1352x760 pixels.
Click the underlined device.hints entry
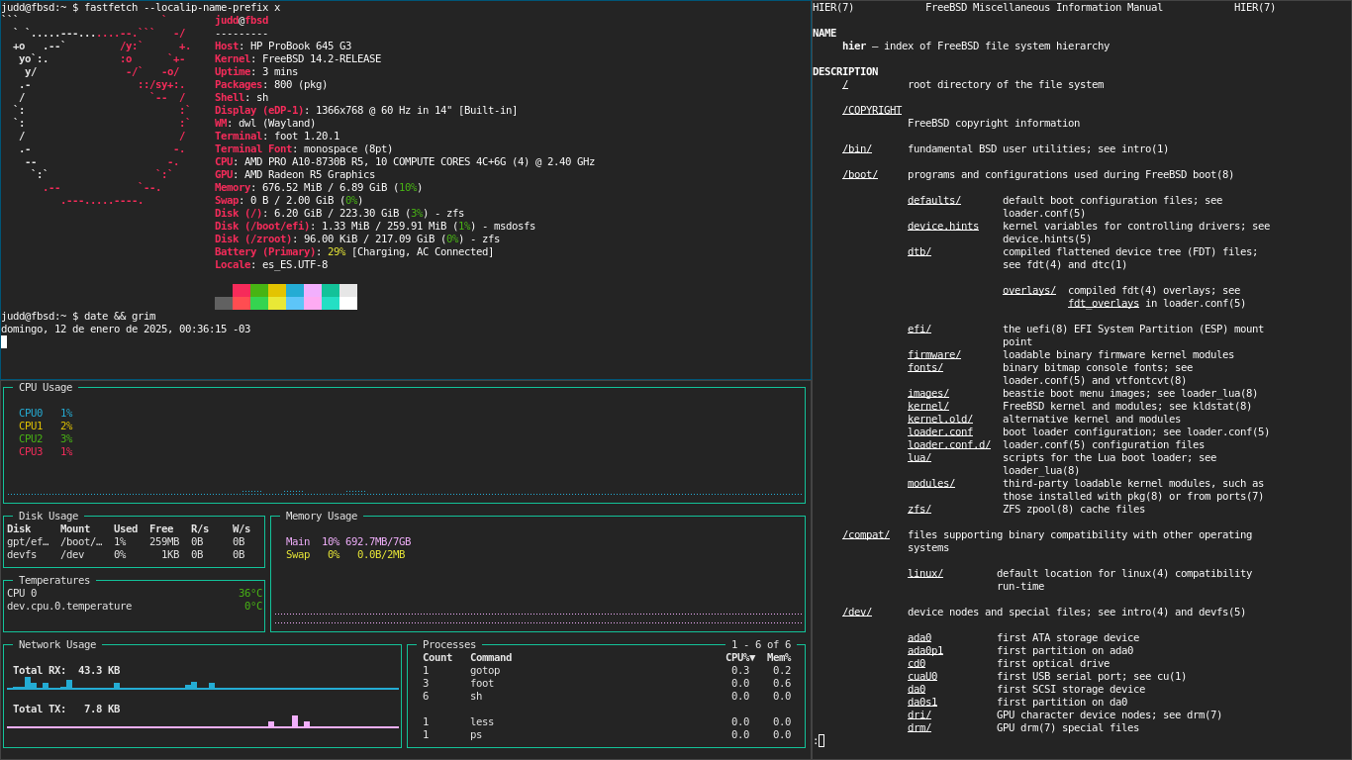(x=943, y=226)
